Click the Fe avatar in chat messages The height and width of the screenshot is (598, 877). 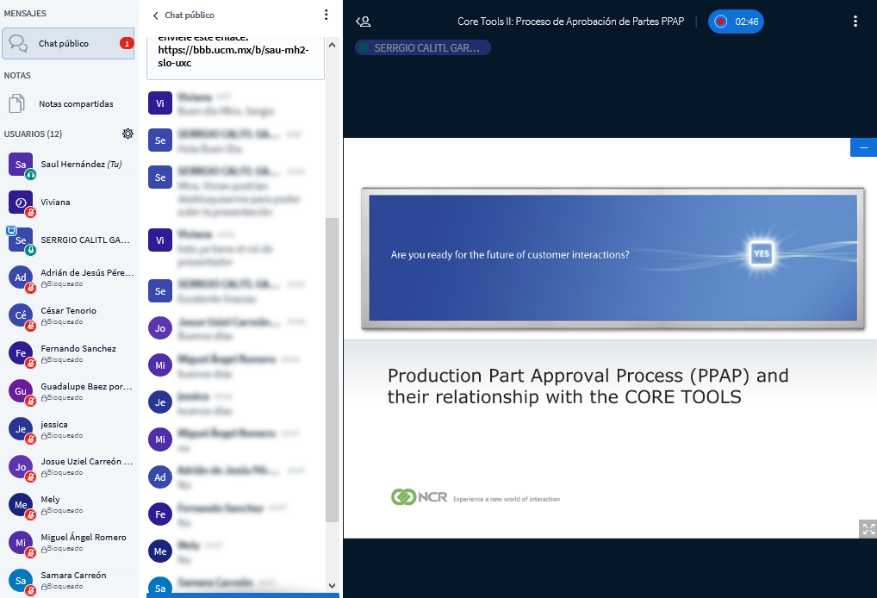[x=160, y=514]
